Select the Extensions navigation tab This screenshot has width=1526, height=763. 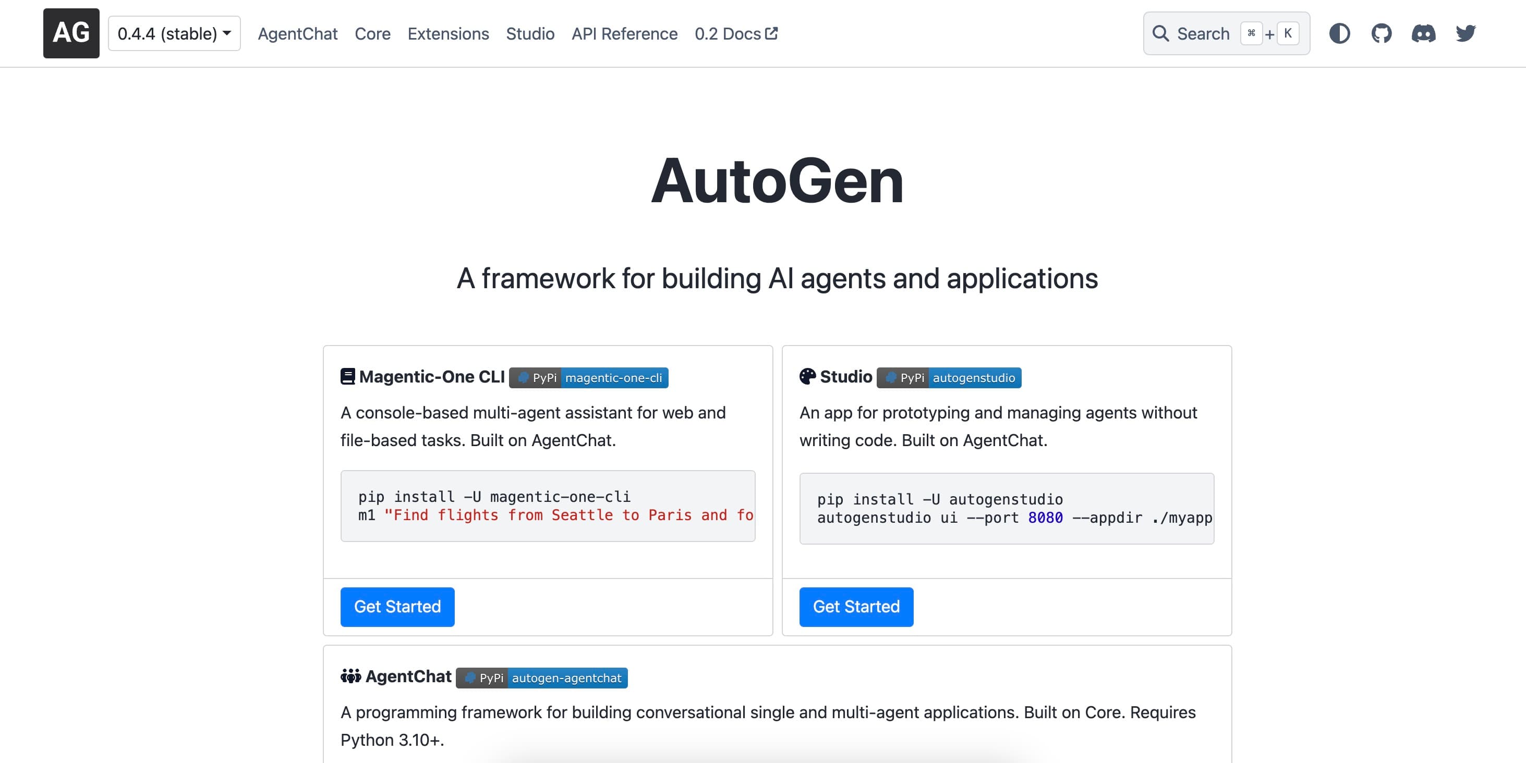(447, 33)
